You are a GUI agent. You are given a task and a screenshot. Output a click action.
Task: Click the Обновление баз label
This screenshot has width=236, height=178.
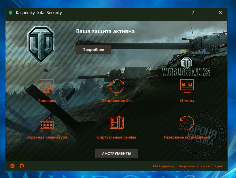point(117,101)
